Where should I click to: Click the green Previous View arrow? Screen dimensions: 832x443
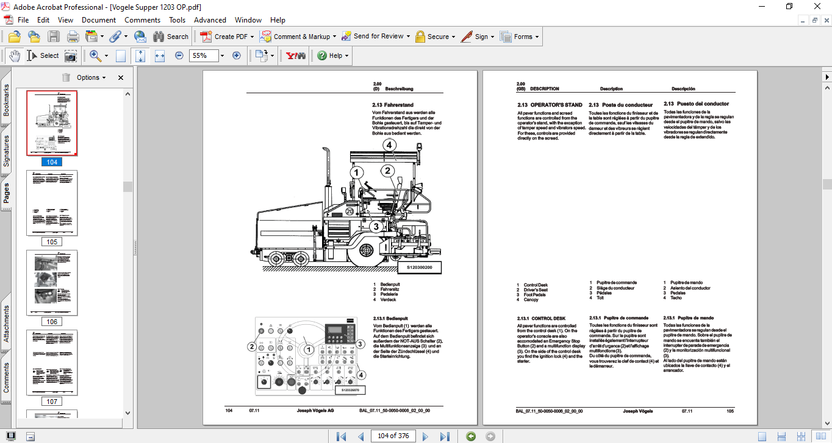click(x=470, y=436)
